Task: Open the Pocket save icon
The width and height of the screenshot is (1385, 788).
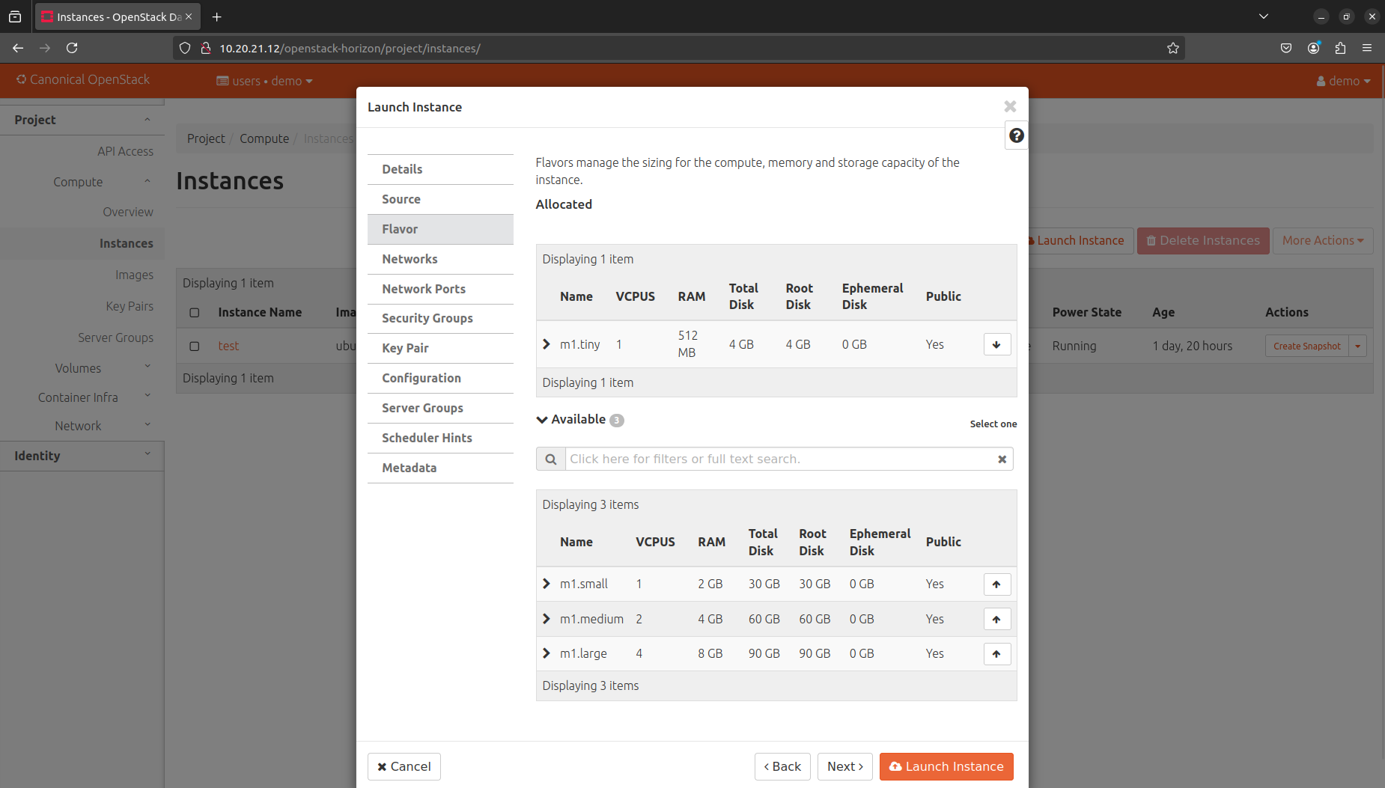Action: 1286,48
